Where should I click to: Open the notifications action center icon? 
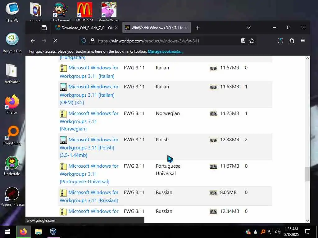308,232
